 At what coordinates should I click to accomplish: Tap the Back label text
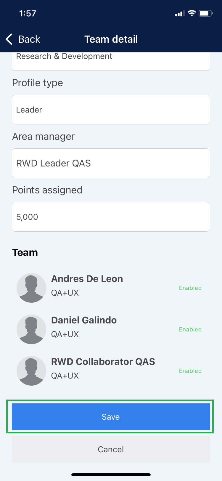tap(29, 39)
